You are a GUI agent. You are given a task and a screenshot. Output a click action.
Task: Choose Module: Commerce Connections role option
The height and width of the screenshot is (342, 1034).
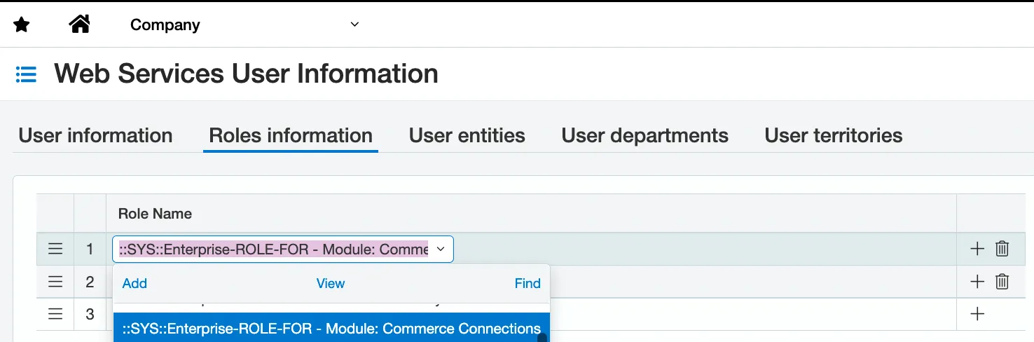(x=331, y=328)
